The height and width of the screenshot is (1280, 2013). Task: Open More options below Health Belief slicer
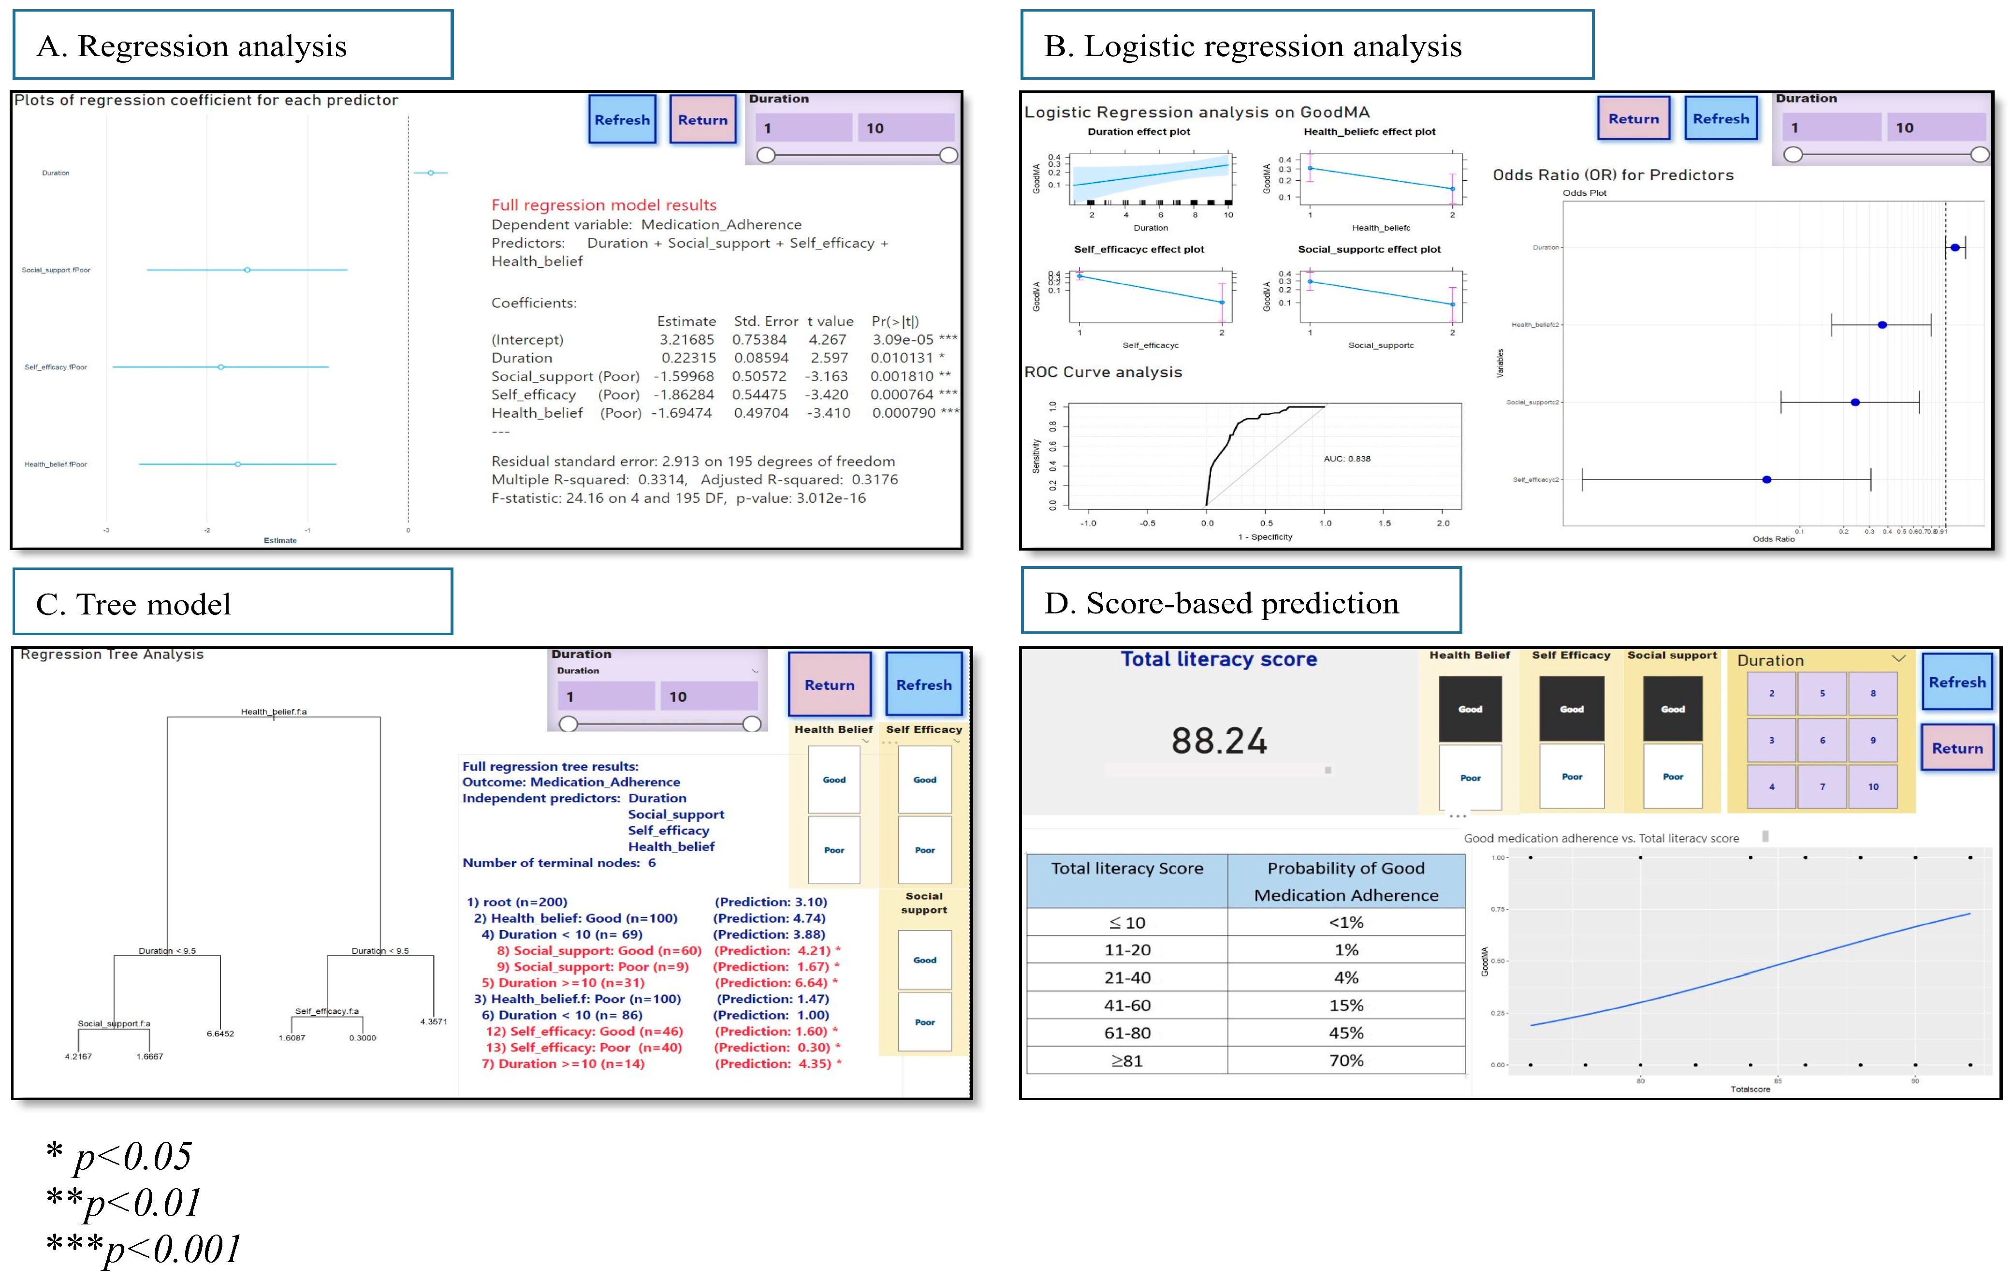1458,816
